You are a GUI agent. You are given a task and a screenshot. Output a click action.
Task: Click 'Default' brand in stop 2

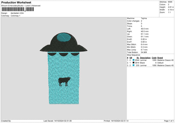tap(160, 63)
